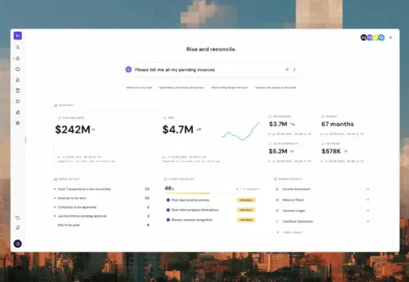Screen dimensions: 409x282
Task: Click the arrow on the General Ledger row
Action: (367, 211)
